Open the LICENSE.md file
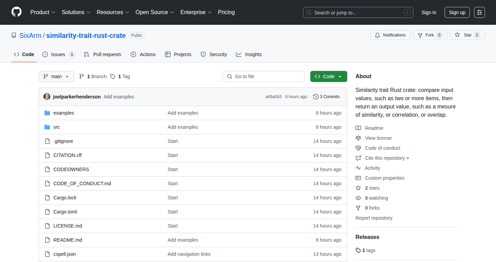This screenshot has height=262, width=496. tap(68, 226)
